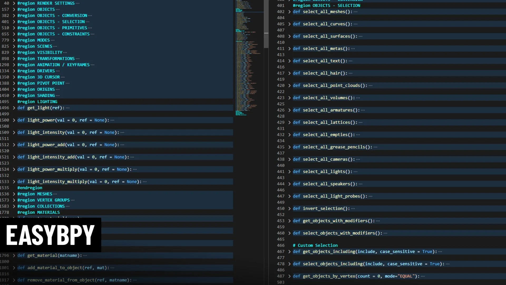This screenshot has height=285, width=506.
Task: Expand the light_intensity_multiply function chevron
Action: pos(14,182)
